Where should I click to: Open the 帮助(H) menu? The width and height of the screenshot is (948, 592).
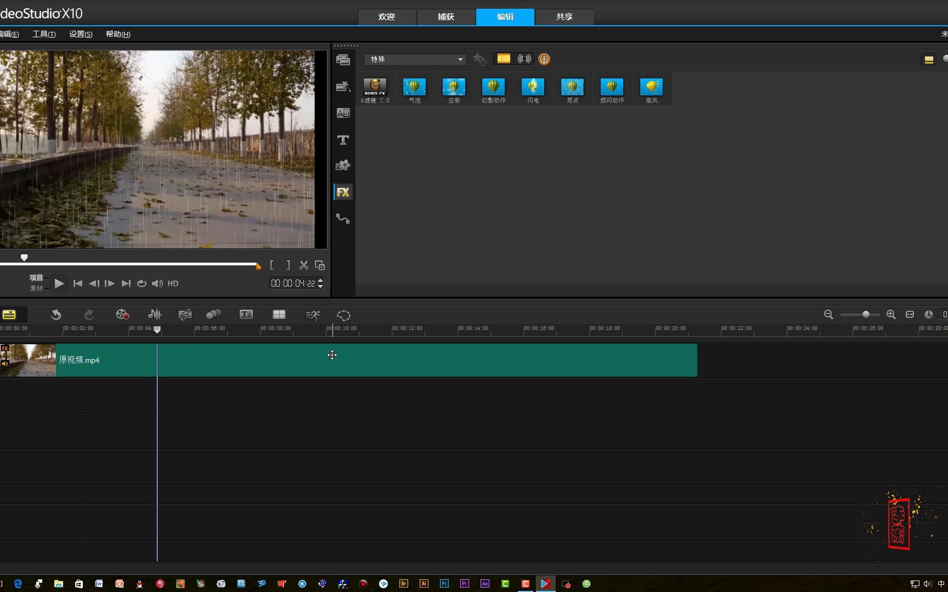click(118, 34)
